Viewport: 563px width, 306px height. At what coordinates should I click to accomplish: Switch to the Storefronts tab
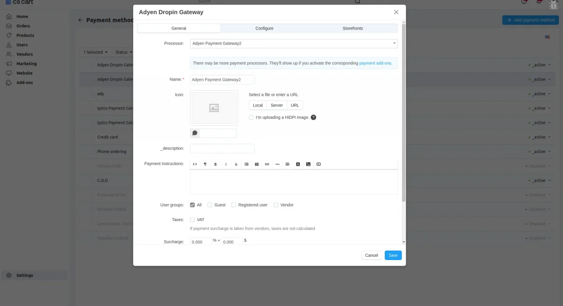352,28
